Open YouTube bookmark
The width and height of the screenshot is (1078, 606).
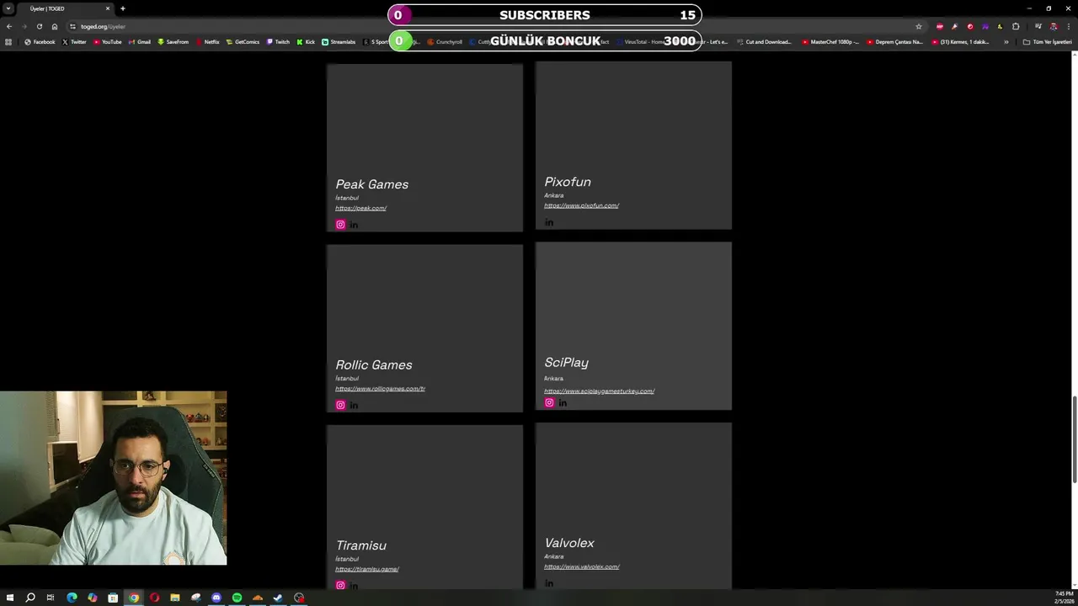pyautogui.click(x=107, y=42)
